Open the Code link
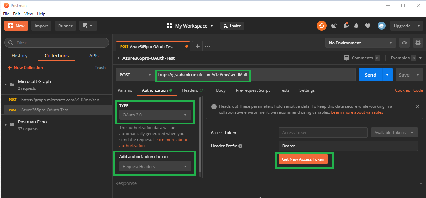426x198 pixels. (418, 90)
